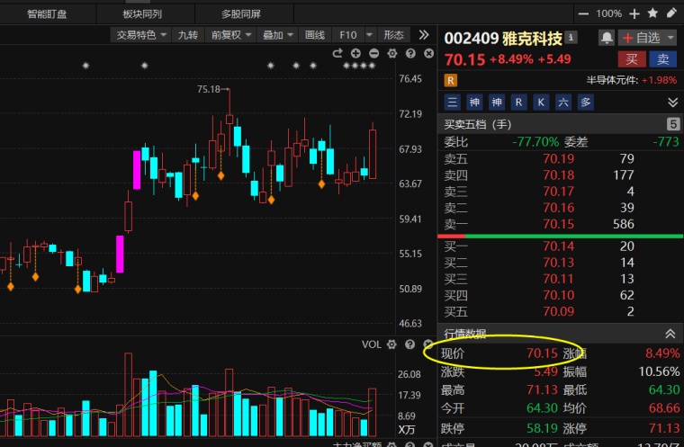684x447 pixels.
Task: Click the pencil edit icon in top bar
Action: click(671, 13)
